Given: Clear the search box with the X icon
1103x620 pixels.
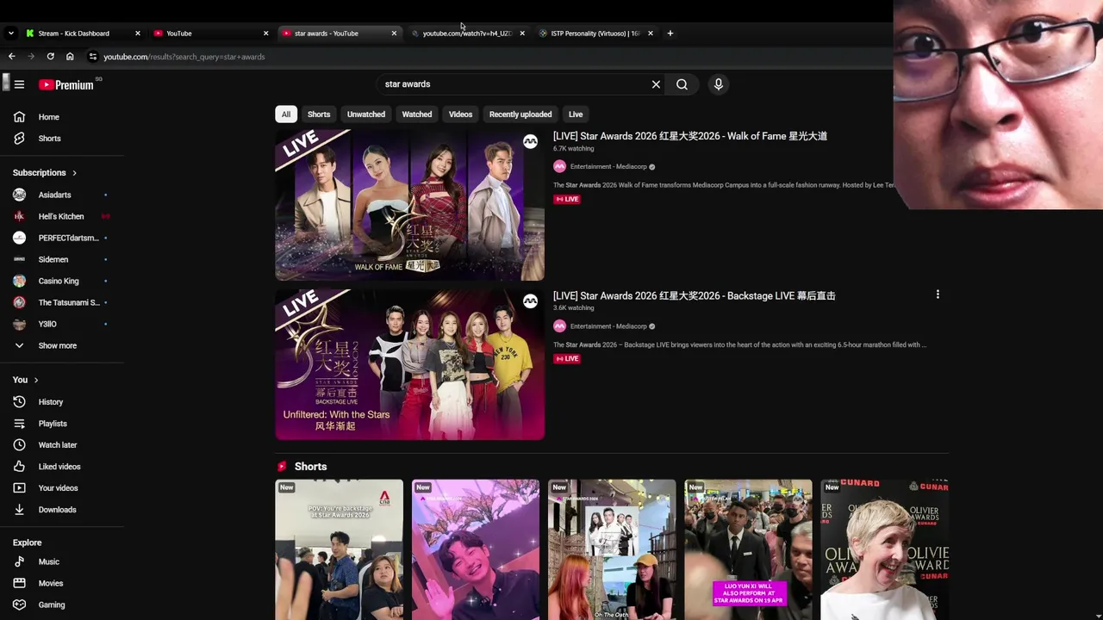Looking at the screenshot, I should 656,84.
